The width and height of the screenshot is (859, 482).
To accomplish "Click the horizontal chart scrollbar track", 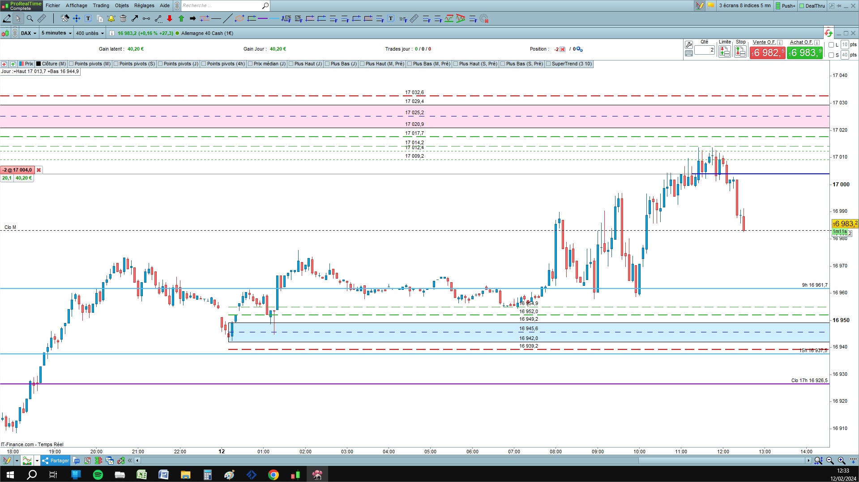I will 472,460.
